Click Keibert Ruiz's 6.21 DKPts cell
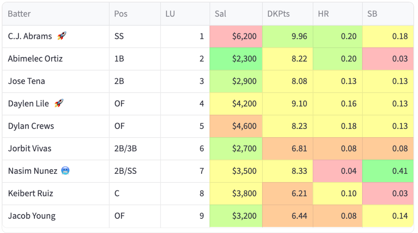Screen dimensions: 418x233 coord(287,193)
